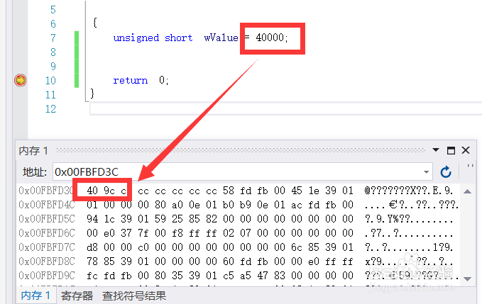Open the 查找符号结果 tab
Image resolution: width=482 pixels, height=304 pixels.
(x=134, y=295)
